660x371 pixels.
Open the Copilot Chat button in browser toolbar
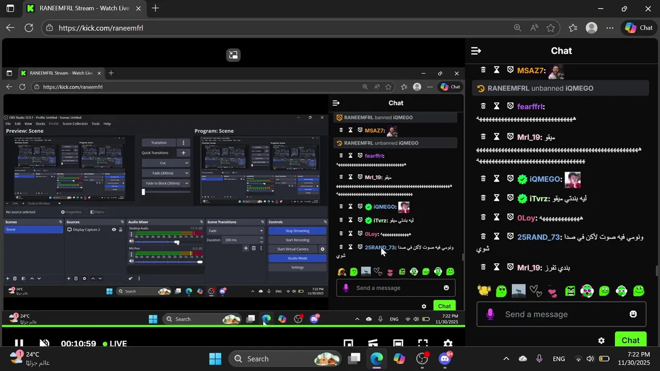(x=639, y=28)
